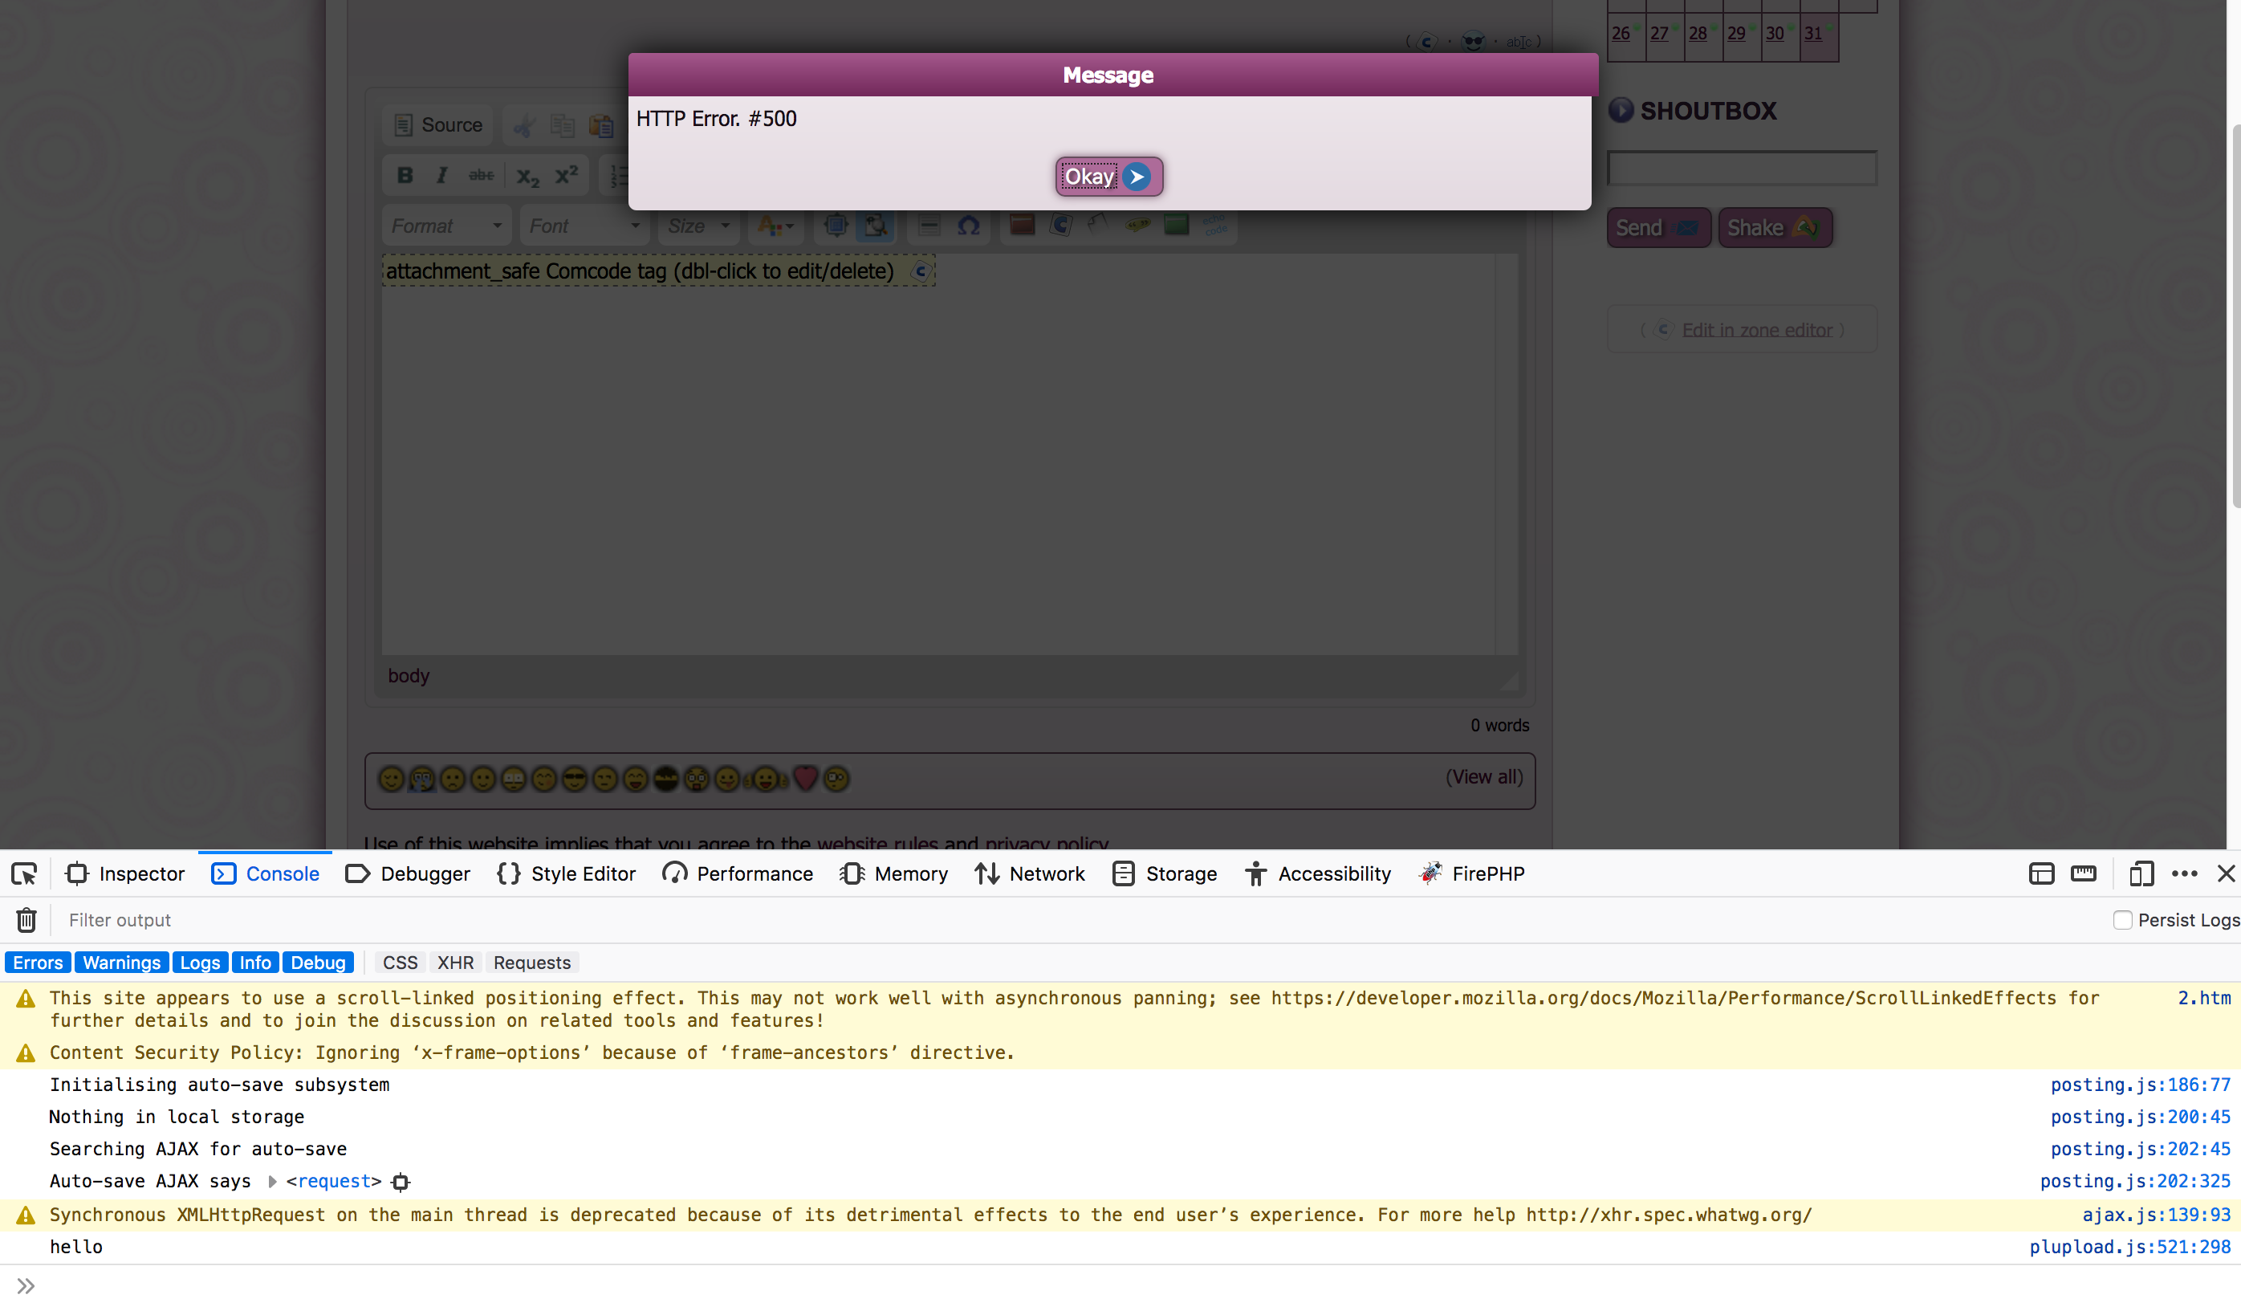Click the Shoutbox Send button
The height and width of the screenshot is (1315, 2241).
pos(1657,228)
